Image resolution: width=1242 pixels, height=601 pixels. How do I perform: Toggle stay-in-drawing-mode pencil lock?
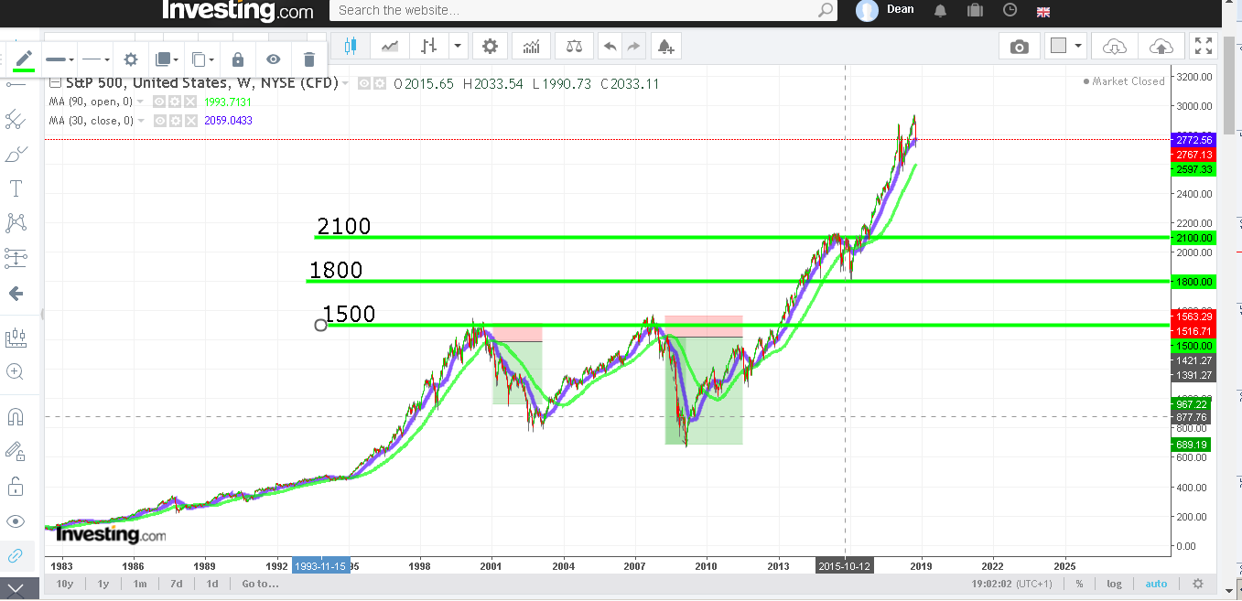(16, 451)
